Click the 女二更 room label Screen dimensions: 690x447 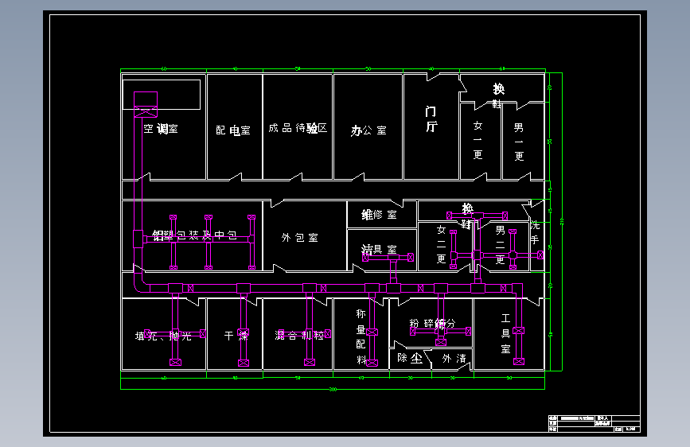coord(442,244)
